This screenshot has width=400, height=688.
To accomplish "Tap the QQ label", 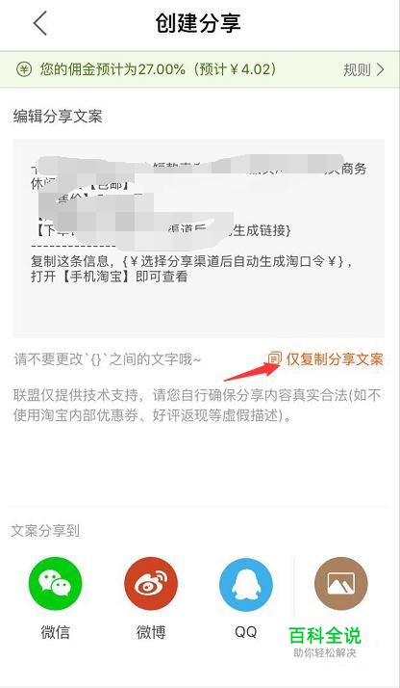I will pyautogui.click(x=246, y=632).
